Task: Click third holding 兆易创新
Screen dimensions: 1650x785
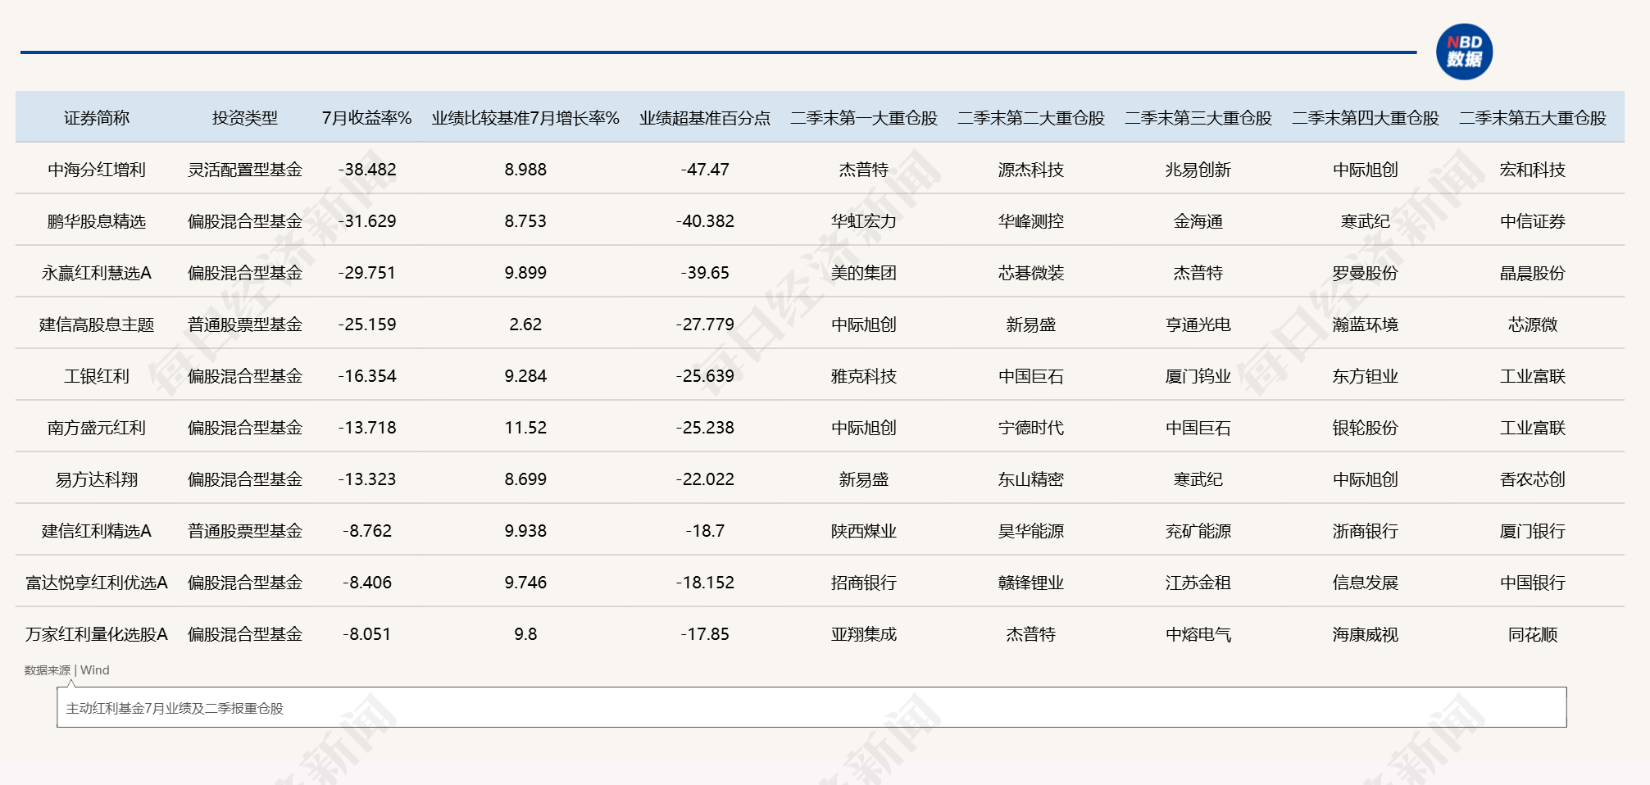Action: [x=1198, y=170]
